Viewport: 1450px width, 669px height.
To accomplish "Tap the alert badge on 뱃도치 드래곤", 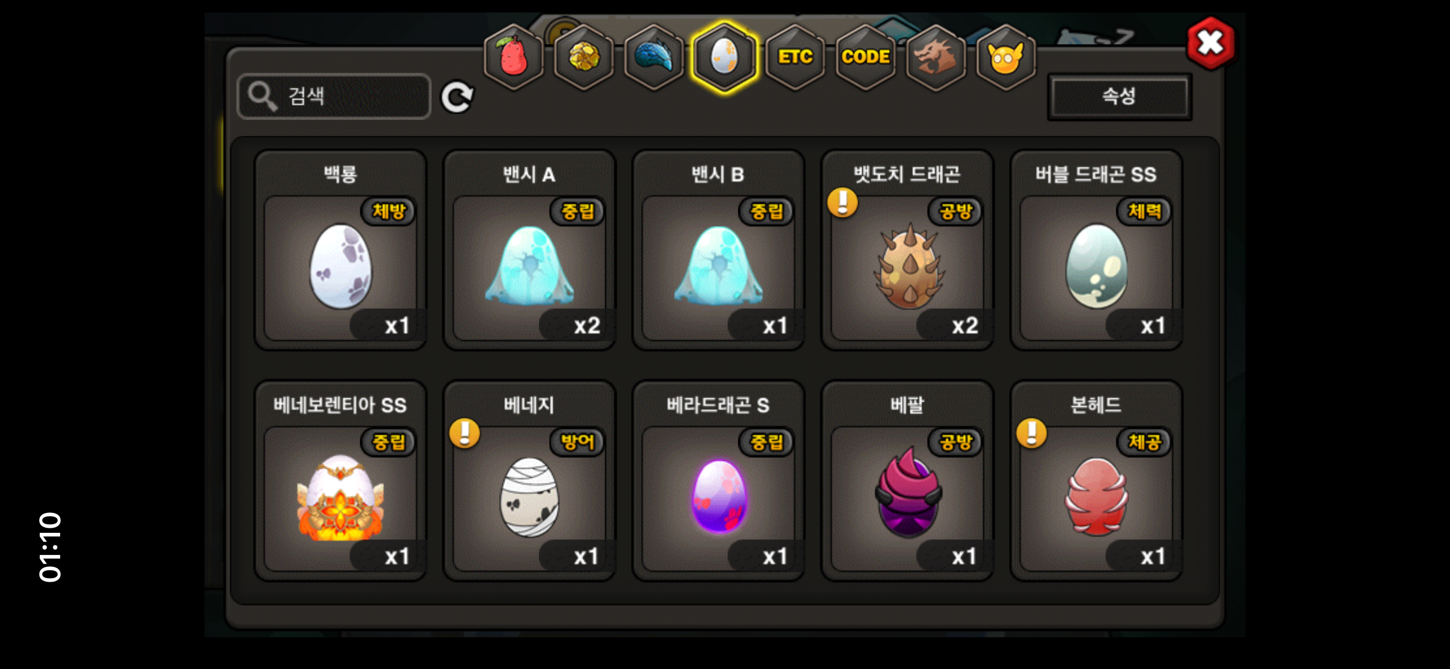I will point(842,202).
